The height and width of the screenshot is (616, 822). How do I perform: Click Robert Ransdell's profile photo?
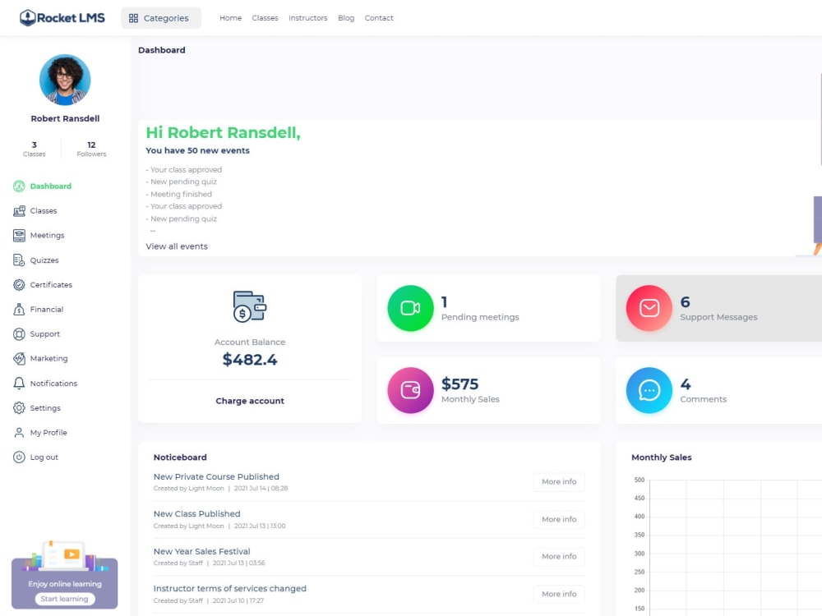(x=65, y=80)
